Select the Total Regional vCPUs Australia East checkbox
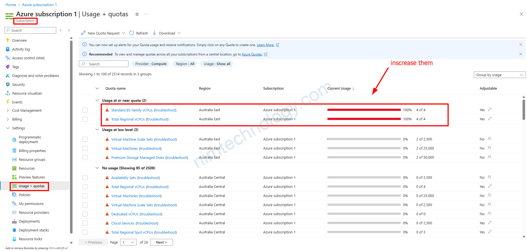 85,119
